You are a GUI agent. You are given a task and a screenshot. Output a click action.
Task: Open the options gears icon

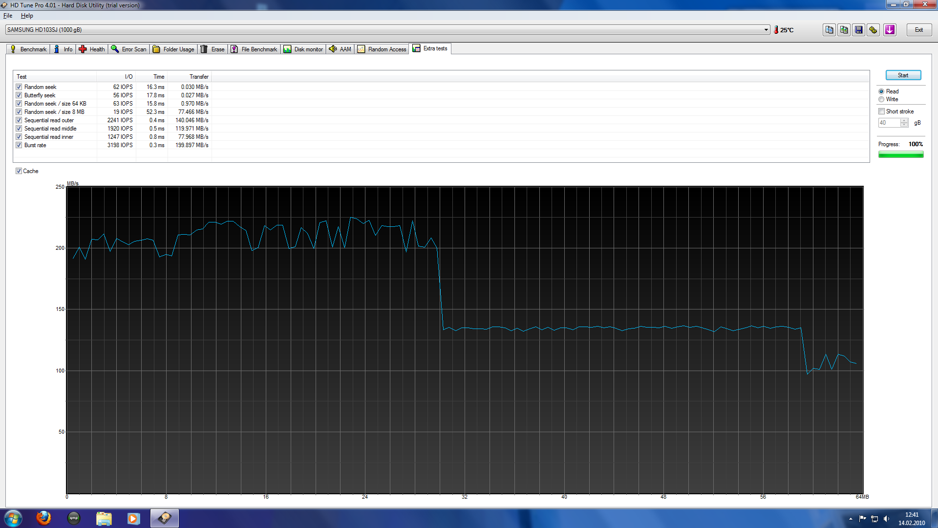[873, 30]
